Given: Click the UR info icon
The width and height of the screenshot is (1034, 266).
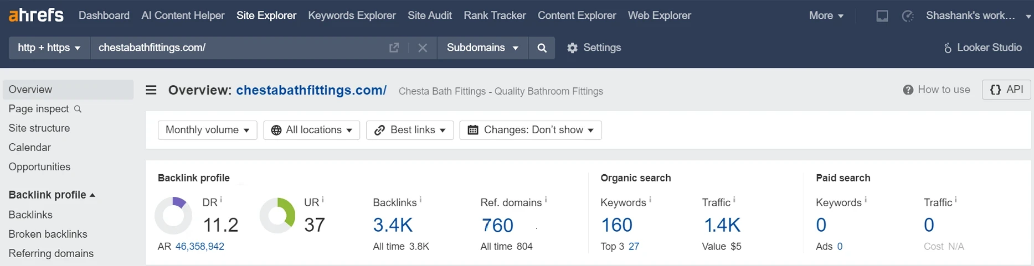Looking at the screenshot, I should (323, 199).
